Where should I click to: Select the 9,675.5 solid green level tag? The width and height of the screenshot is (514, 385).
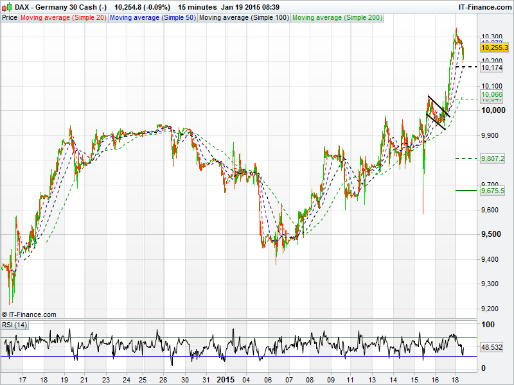tap(493, 191)
